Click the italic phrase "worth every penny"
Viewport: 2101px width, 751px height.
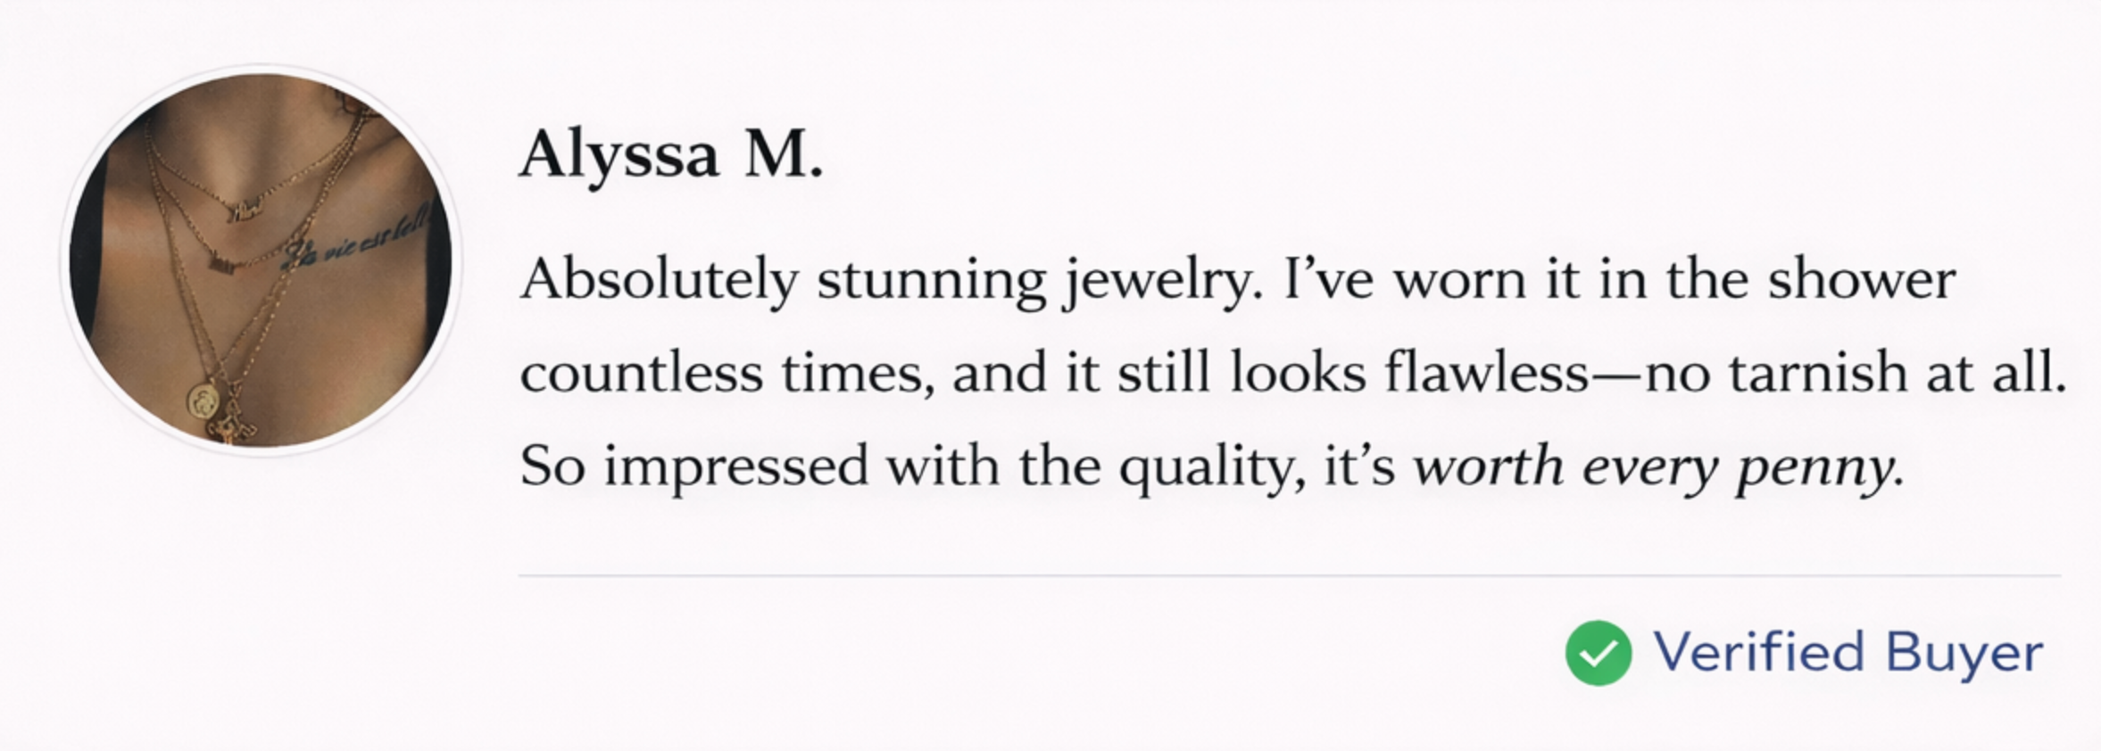[x=1651, y=466]
